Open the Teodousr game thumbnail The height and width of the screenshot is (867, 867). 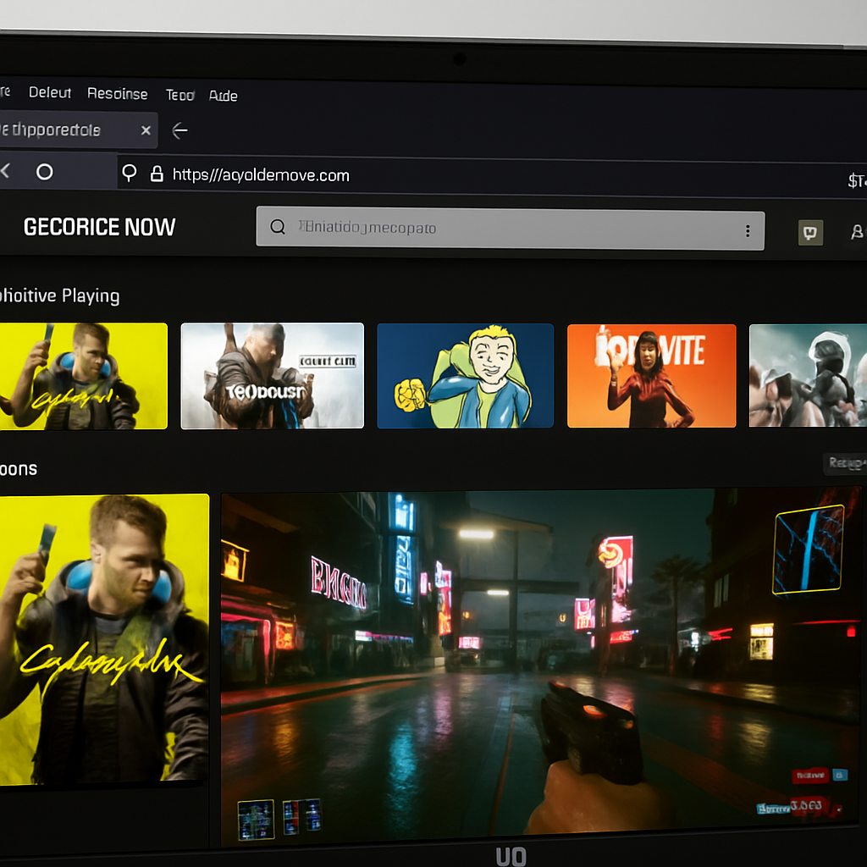[272, 376]
